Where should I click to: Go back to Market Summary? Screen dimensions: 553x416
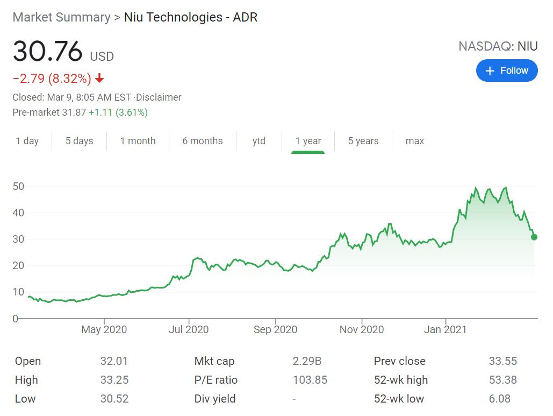click(61, 17)
